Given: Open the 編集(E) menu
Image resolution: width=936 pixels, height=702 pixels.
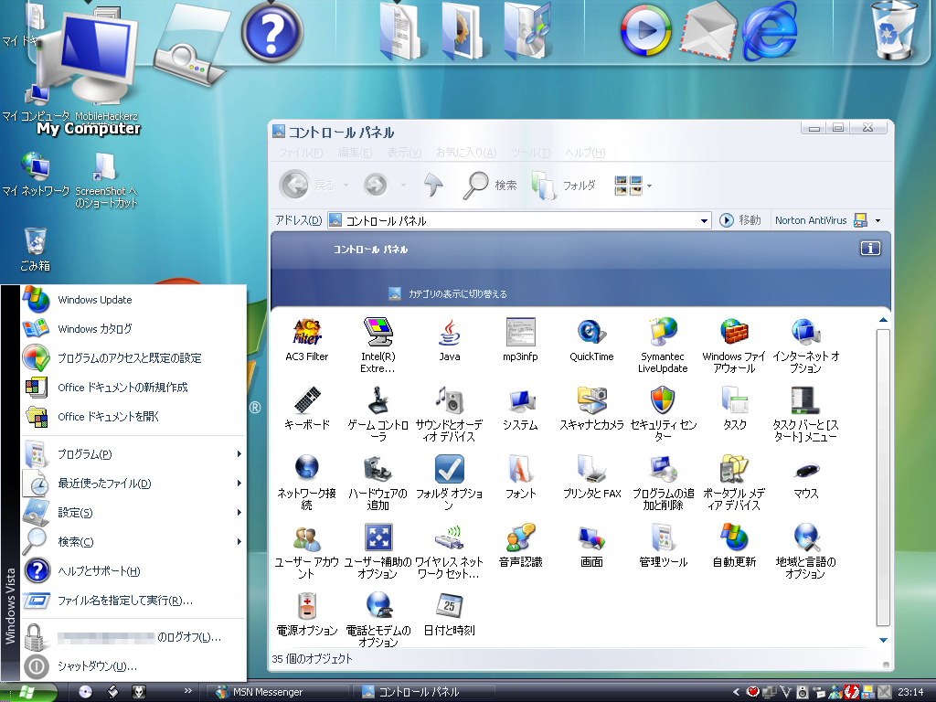Looking at the screenshot, I should click(x=355, y=153).
